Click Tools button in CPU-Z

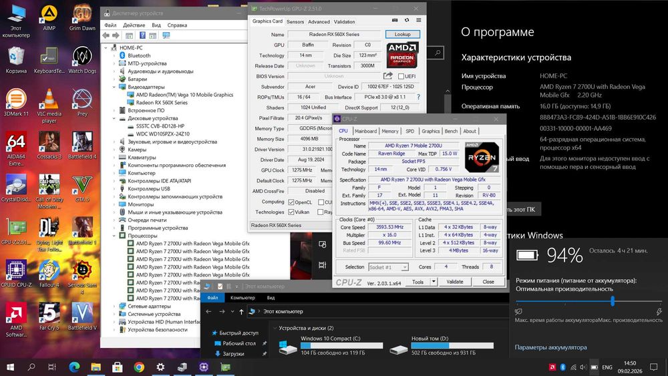coord(418,282)
